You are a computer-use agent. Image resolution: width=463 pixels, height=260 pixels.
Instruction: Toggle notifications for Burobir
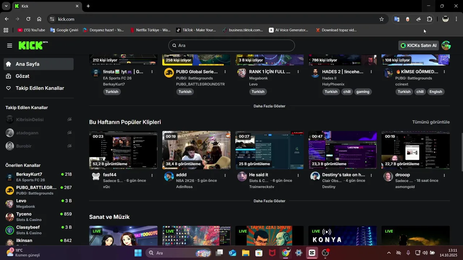[x=69, y=146]
